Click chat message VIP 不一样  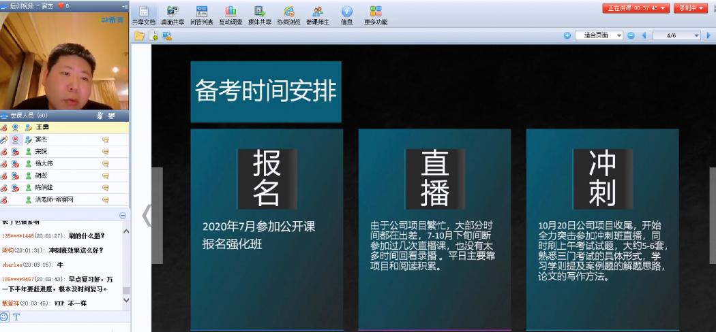pyautogui.click(x=70, y=303)
